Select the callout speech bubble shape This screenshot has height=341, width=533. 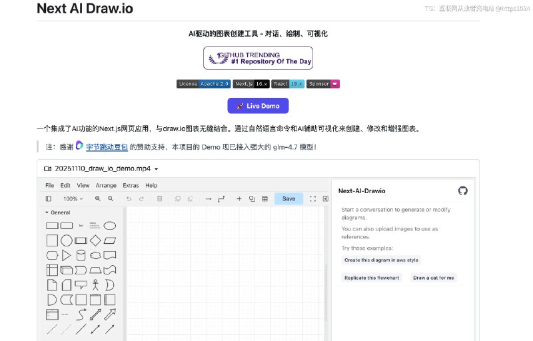(81, 285)
